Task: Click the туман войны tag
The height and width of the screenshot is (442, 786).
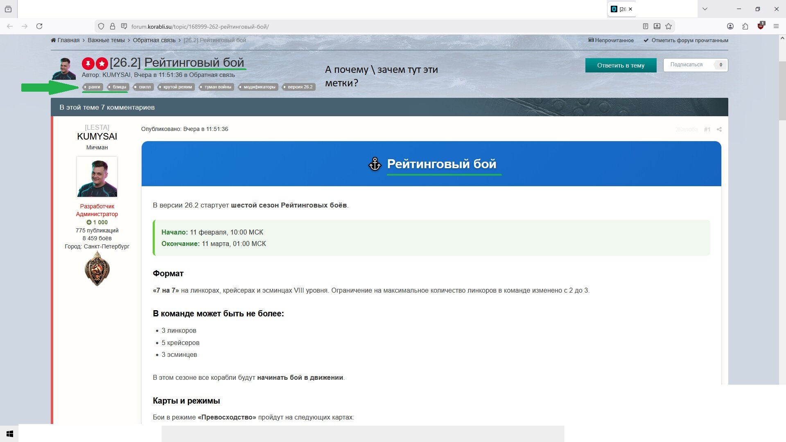Action: 217,87
